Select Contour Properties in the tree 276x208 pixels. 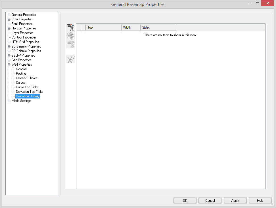[24, 37]
